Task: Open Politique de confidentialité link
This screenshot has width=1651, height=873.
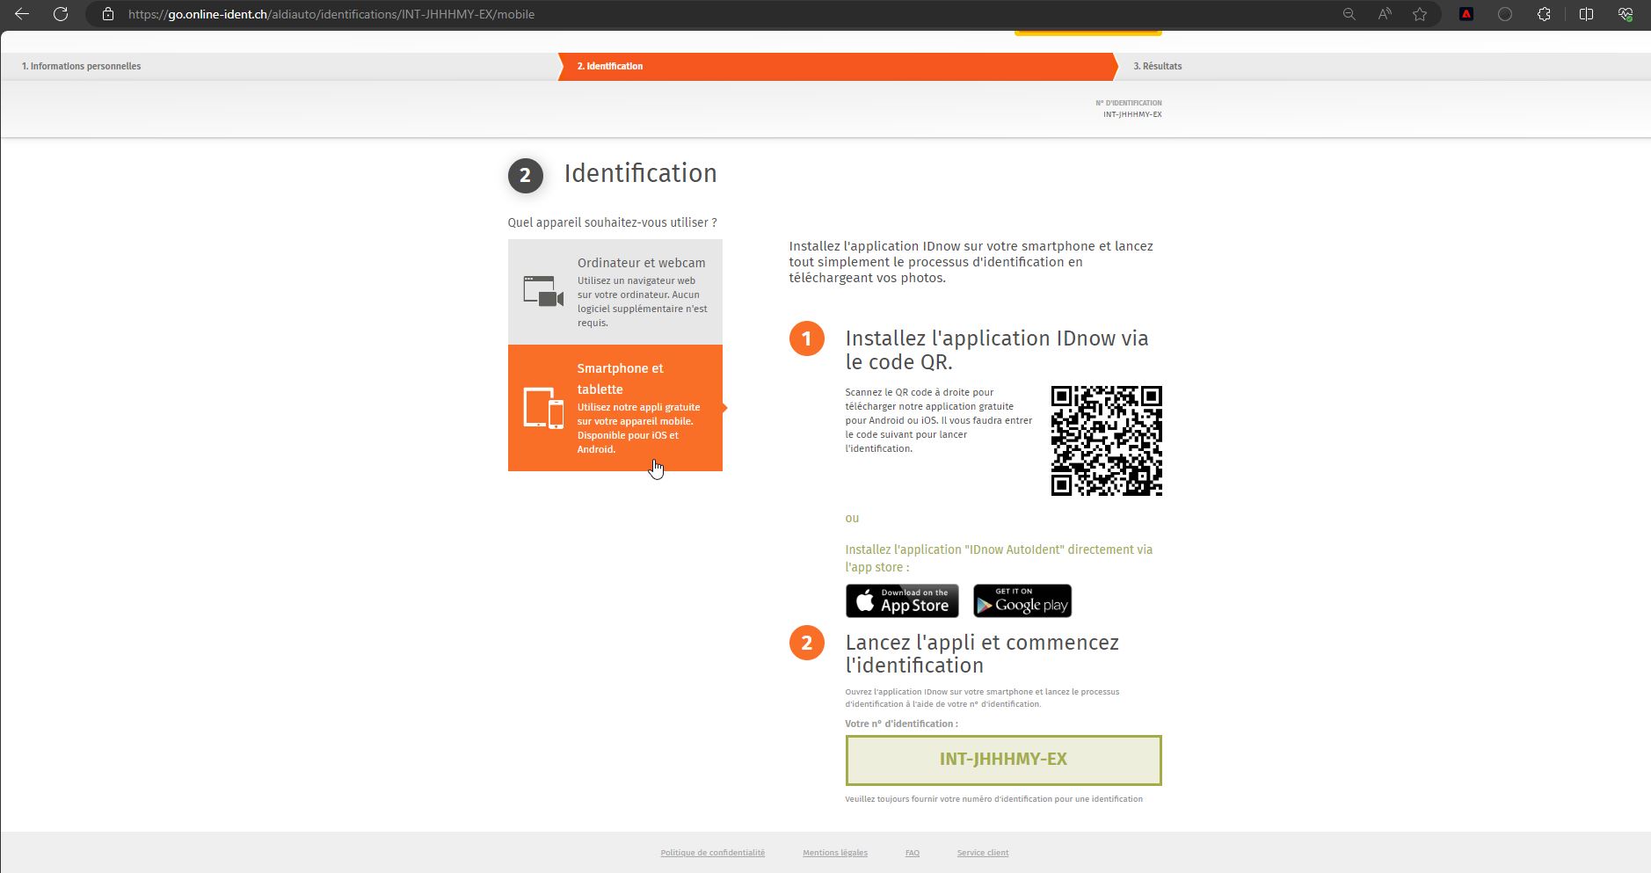Action: pyautogui.click(x=713, y=853)
